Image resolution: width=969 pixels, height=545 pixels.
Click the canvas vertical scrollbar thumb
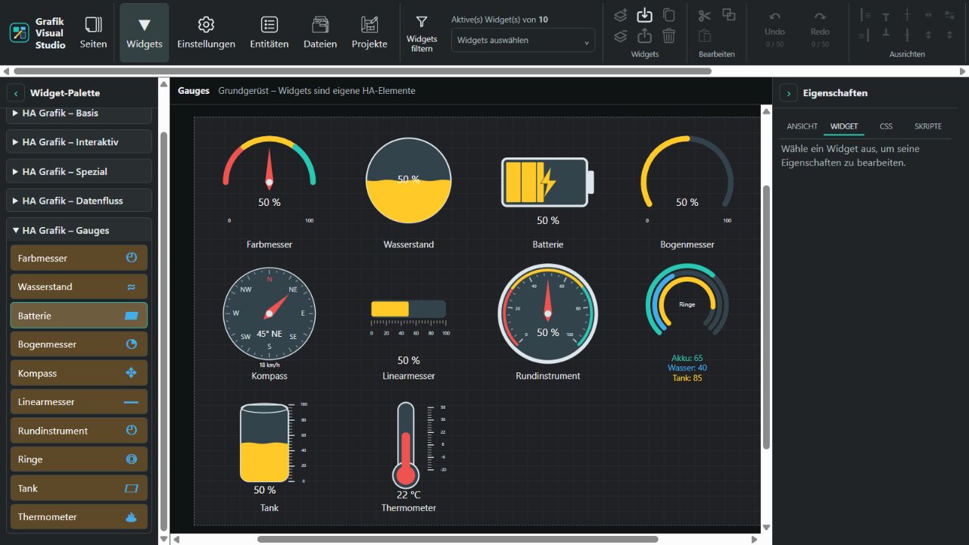point(766,316)
